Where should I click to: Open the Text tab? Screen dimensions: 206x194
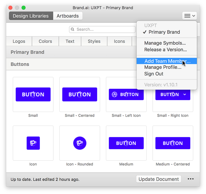[x=70, y=41]
